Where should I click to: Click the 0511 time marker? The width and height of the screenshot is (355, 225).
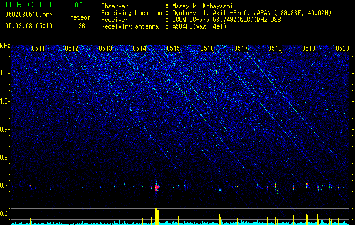38,48
